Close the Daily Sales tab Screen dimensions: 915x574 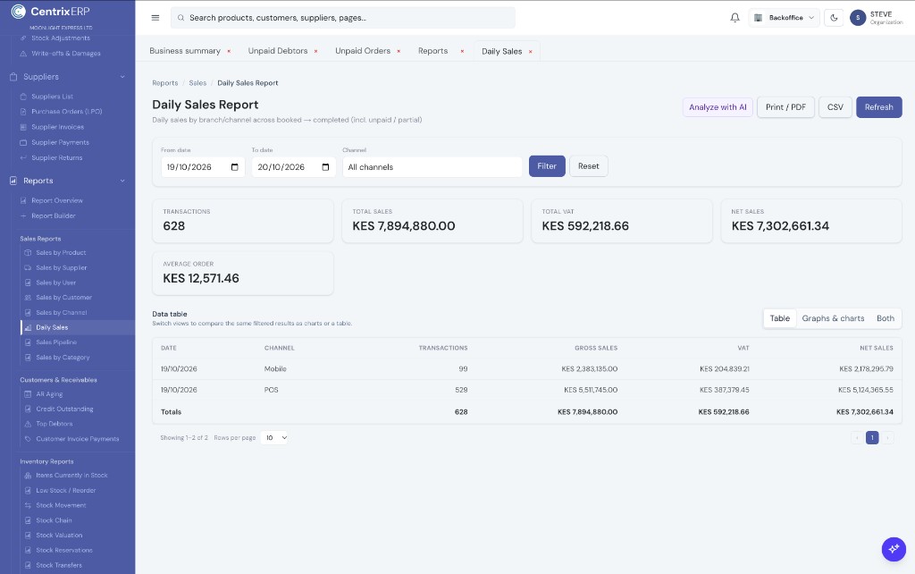pos(531,51)
